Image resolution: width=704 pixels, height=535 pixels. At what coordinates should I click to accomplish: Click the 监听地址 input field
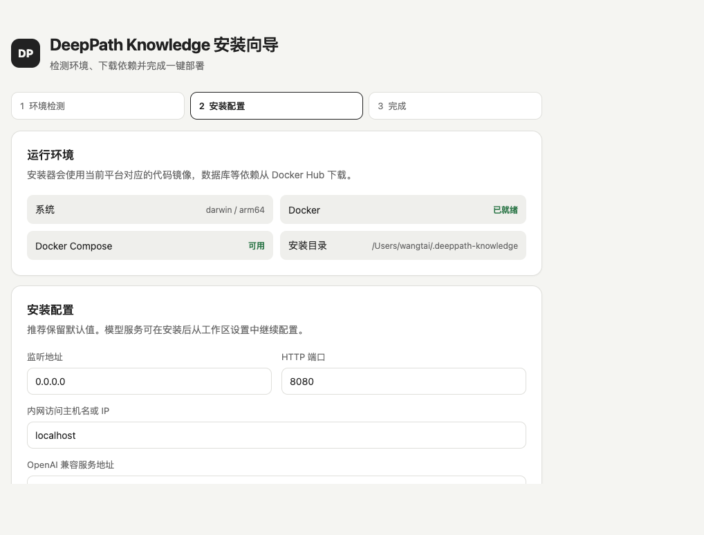[149, 382]
